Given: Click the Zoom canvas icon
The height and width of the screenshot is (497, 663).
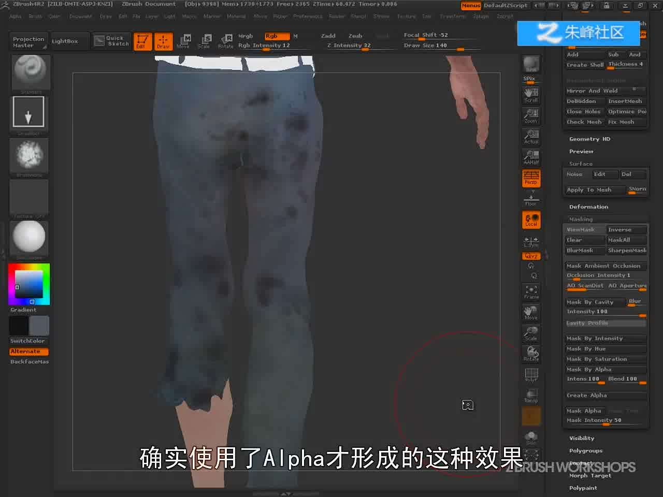Looking at the screenshot, I should 531,115.
